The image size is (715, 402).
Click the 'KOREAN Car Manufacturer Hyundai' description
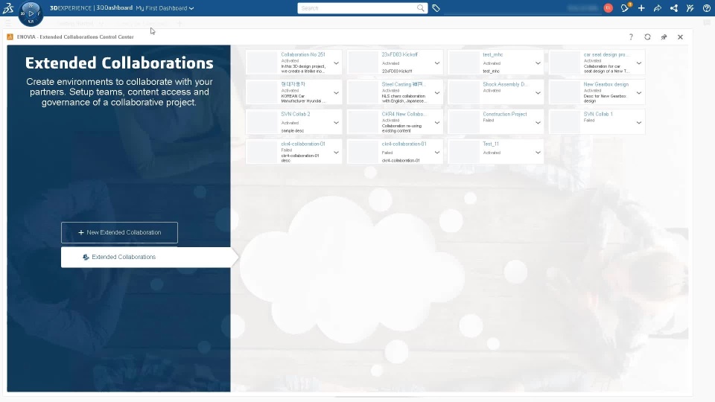[303, 98]
